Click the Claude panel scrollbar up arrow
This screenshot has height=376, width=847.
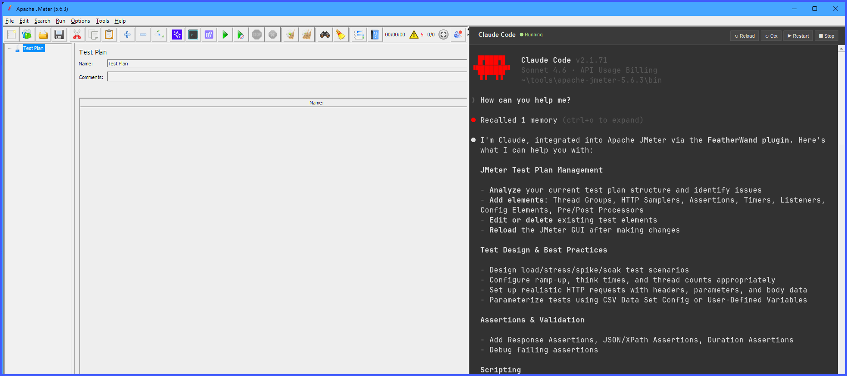point(841,48)
